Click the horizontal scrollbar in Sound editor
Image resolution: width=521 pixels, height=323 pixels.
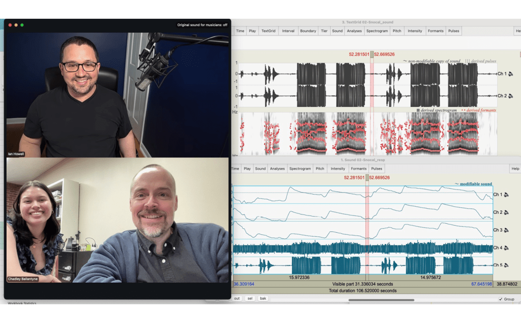click(381, 300)
